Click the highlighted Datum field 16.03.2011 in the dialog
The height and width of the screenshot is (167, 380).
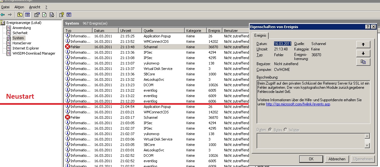[x=283, y=44]
